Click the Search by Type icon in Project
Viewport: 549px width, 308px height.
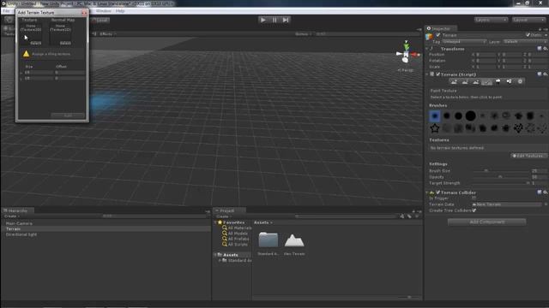402,216
